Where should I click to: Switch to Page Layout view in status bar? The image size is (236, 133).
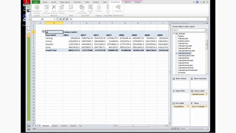(175, 129)
